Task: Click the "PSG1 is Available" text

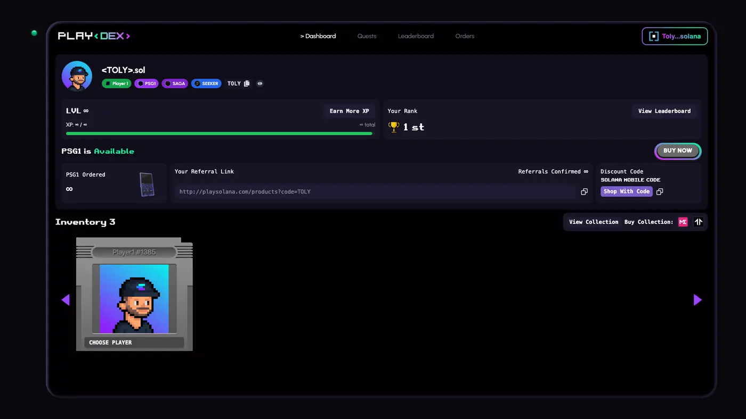Action: 98,151
